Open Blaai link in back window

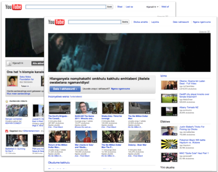tap(120, 7)
